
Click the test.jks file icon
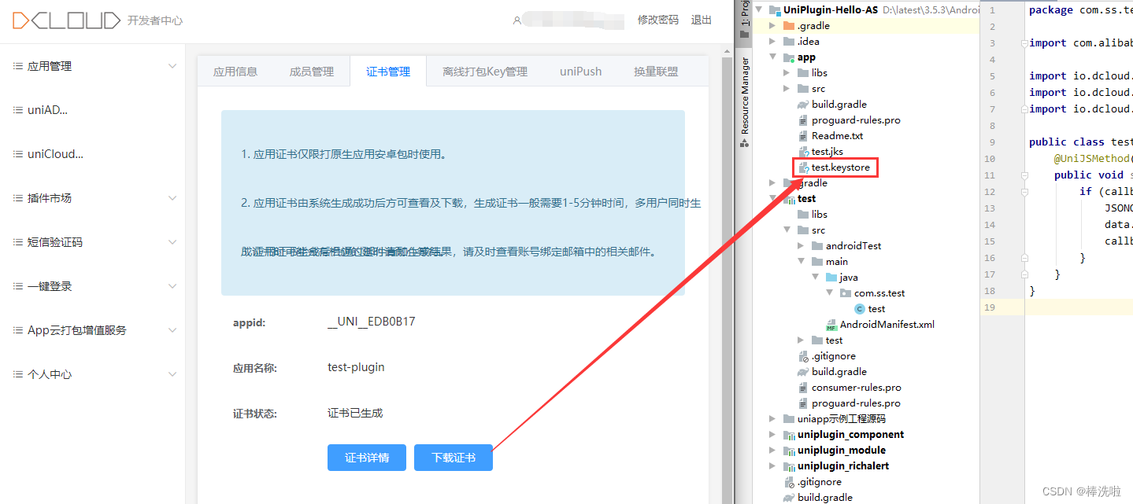click(x=803, y=152)
